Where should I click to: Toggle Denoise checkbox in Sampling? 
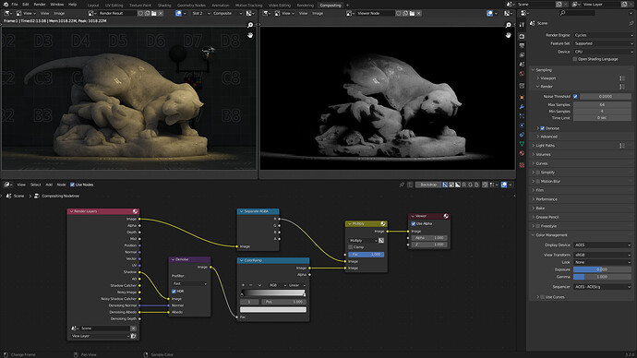coord(542,128)
